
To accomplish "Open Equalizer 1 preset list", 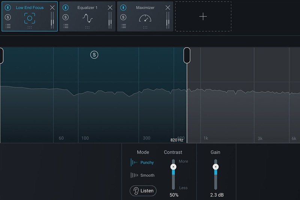I will coord(66,26).
